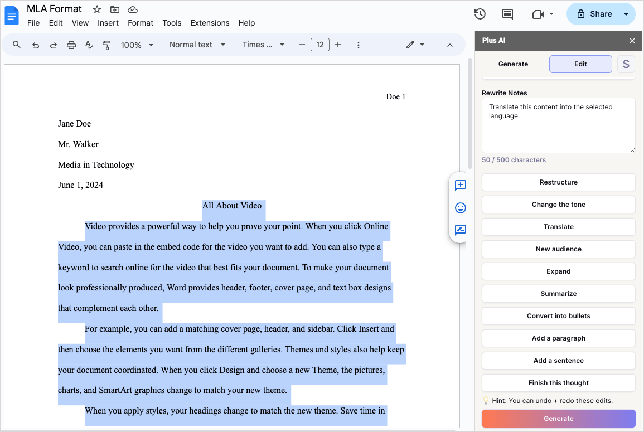Click the font size 12 field
Screen dimensions: 644x432
click(x=320, y=45)
